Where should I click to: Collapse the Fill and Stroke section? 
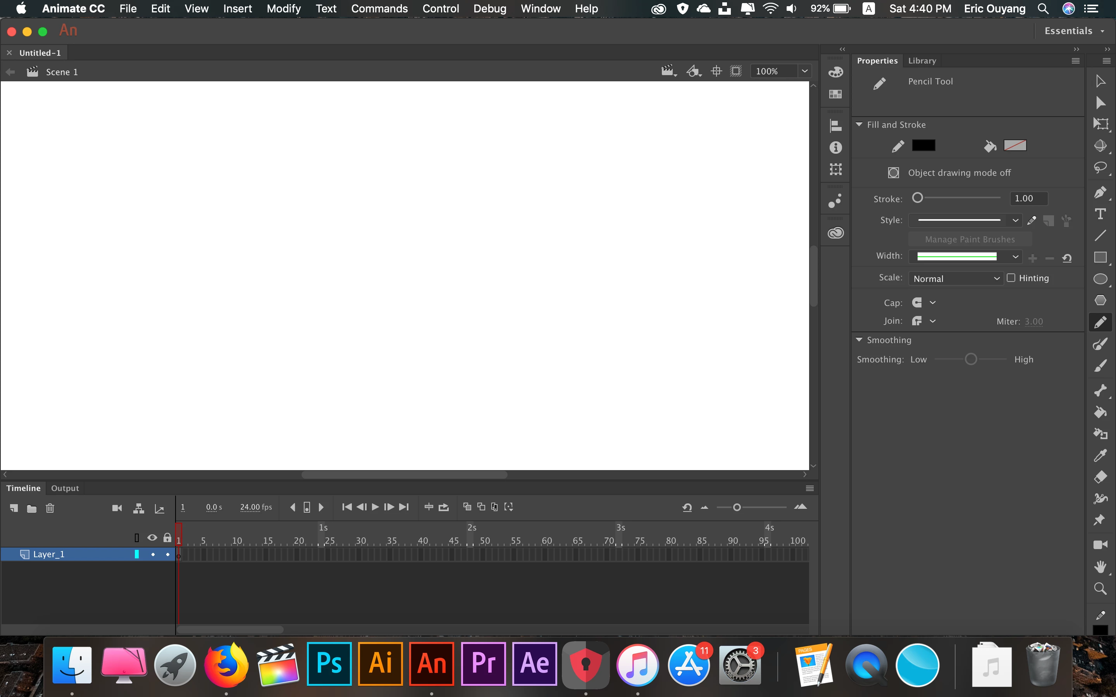pos(859,124)
